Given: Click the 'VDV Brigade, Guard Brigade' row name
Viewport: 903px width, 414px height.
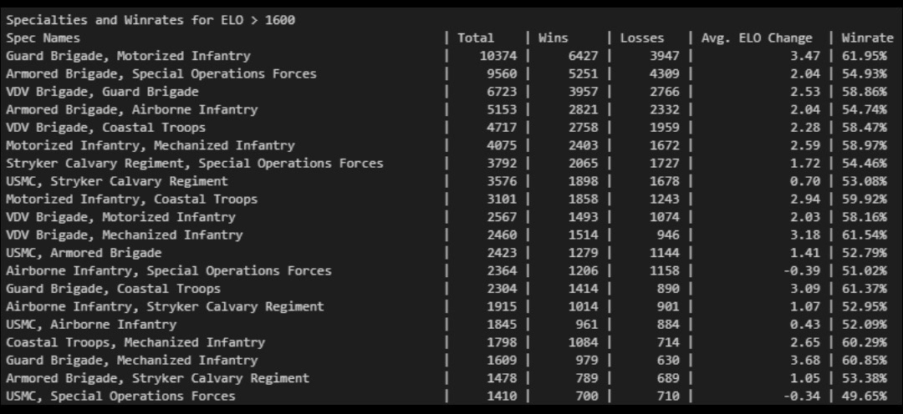Looking at the screenshot, I should 103,92.
